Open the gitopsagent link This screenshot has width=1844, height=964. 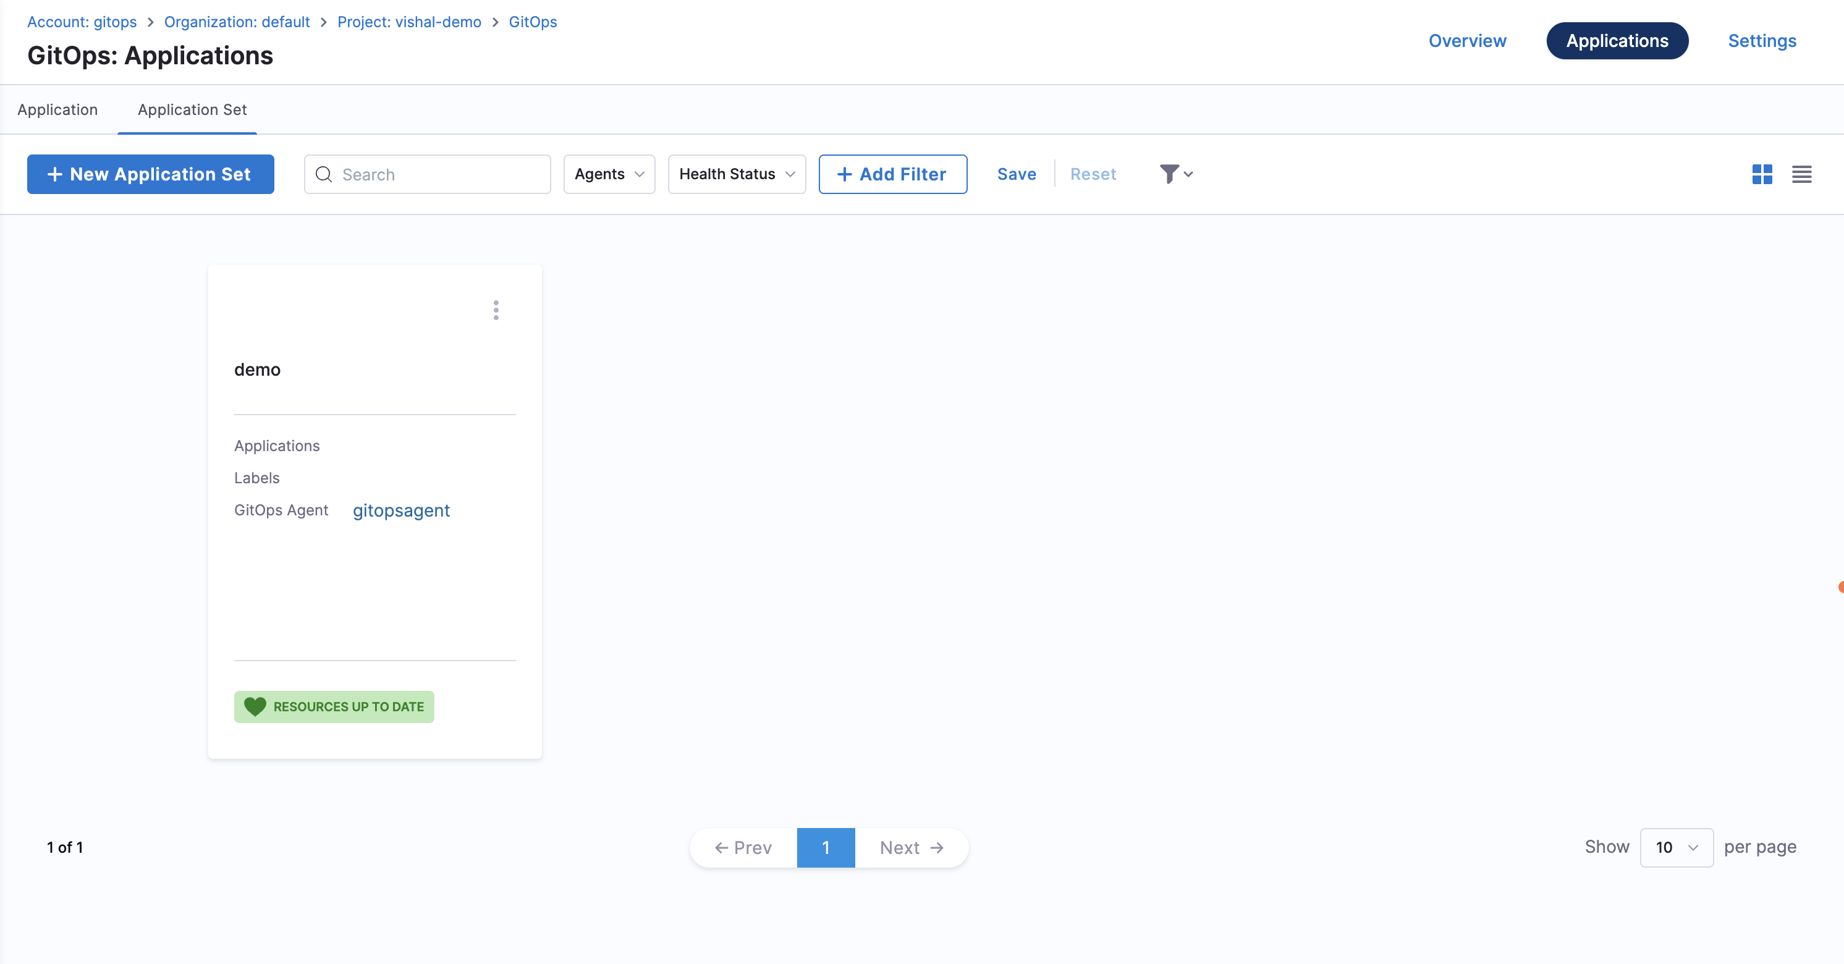click(x=401, y=510)
